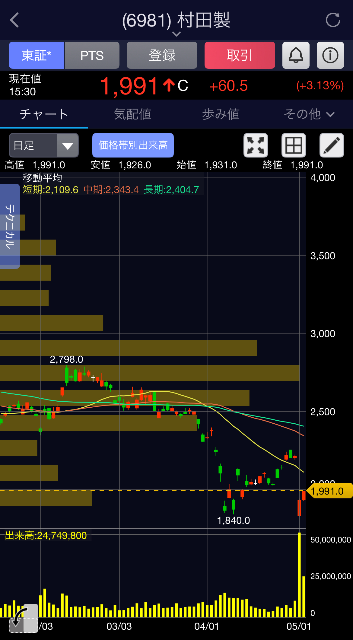Tap the 04/01 date axis label

tap(207, 626)
